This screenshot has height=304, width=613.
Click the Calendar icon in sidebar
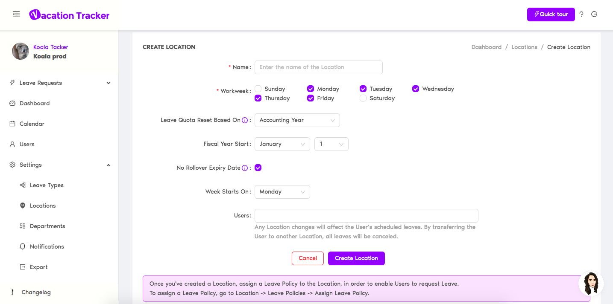click(12, 124)
